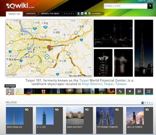Enter fullscreen with the expand icon
Image resolution: width=156 pixels, height=135 pixels.
pyautogui.click(x=149, y=92)
